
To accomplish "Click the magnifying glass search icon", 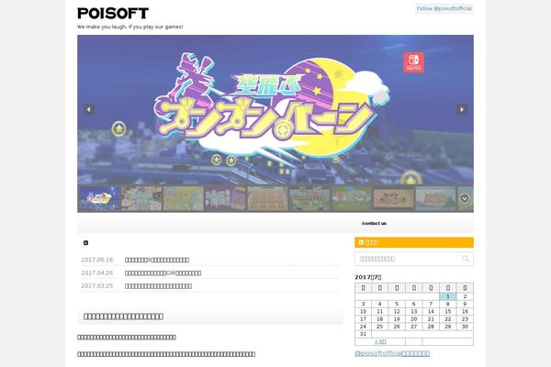I will [x=466, y=259].
